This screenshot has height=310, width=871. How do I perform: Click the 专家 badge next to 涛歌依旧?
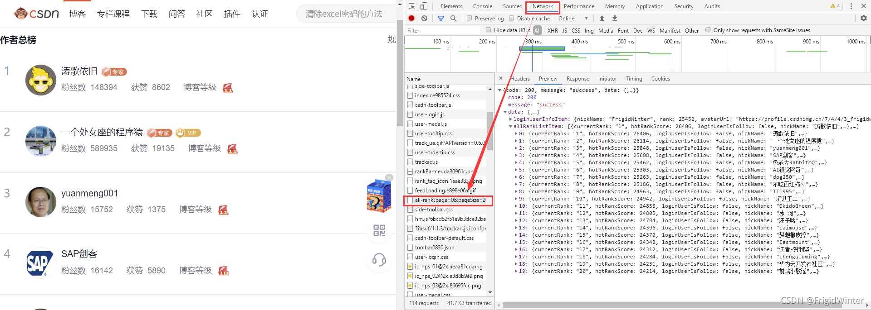tap(114, 72)
